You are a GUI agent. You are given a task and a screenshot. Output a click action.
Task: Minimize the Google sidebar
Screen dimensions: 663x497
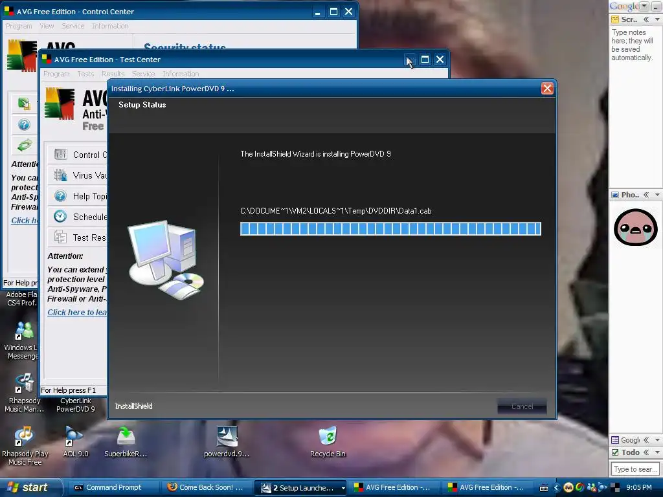coord(656,6)
